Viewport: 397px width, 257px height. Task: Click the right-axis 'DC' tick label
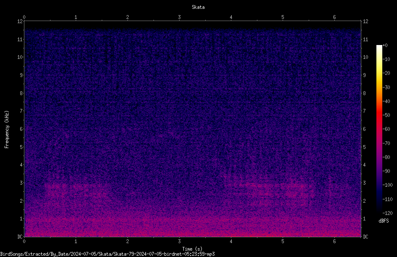click(x=365, y=236)
